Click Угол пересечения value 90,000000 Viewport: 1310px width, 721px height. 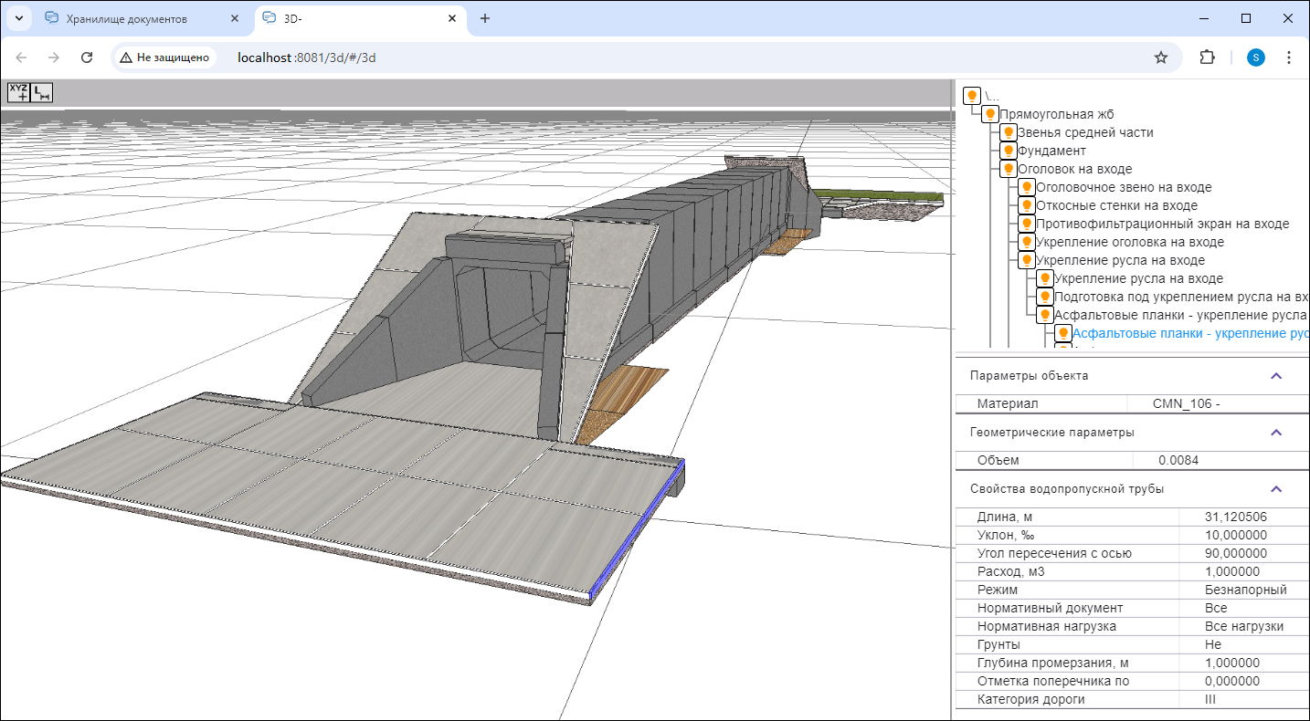click(x=1236, y=553)
